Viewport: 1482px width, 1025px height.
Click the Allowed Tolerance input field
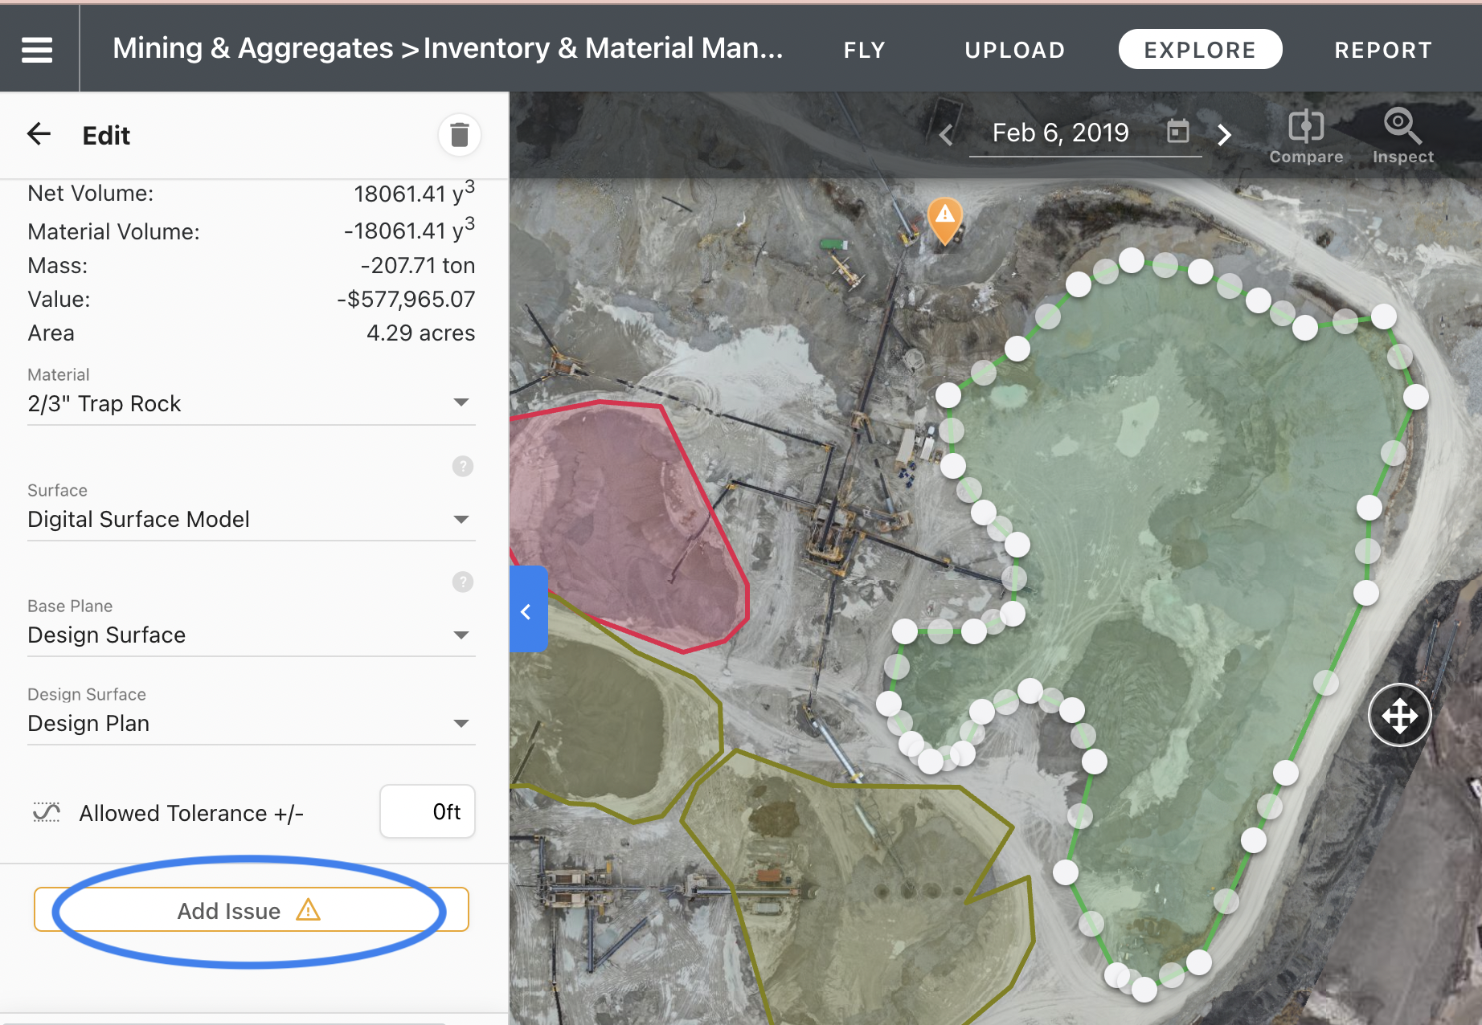[x=428, y=812]
